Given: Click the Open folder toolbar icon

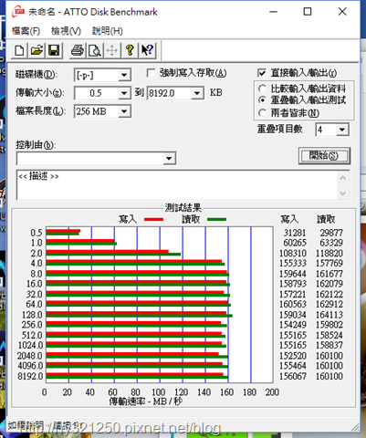Looking at the screenshot, I should (37, 50).
